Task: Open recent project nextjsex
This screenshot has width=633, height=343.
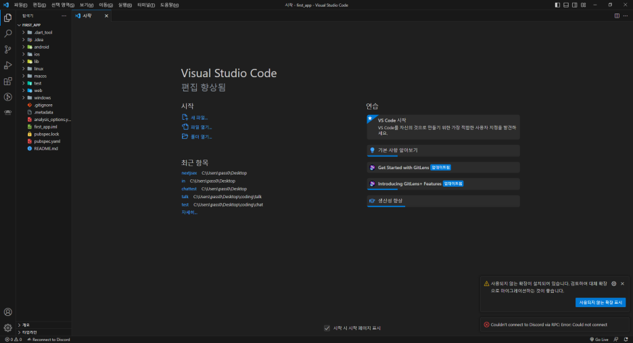Action: pos(189,173)
